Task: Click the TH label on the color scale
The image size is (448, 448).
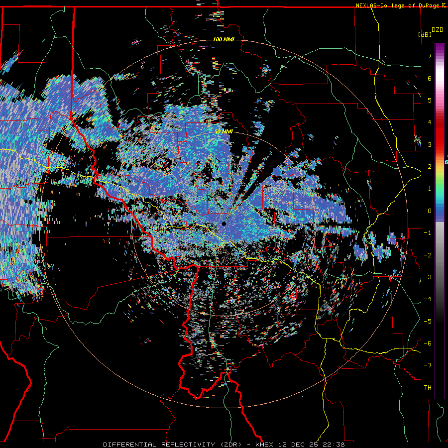Action: point(428,388)
